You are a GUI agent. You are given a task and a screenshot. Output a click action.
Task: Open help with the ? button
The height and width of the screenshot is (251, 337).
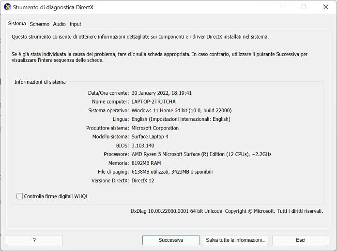[34, 240]
